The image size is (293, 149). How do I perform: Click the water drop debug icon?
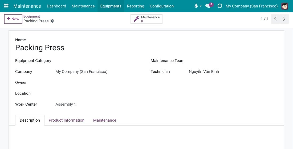coord(196,6)
